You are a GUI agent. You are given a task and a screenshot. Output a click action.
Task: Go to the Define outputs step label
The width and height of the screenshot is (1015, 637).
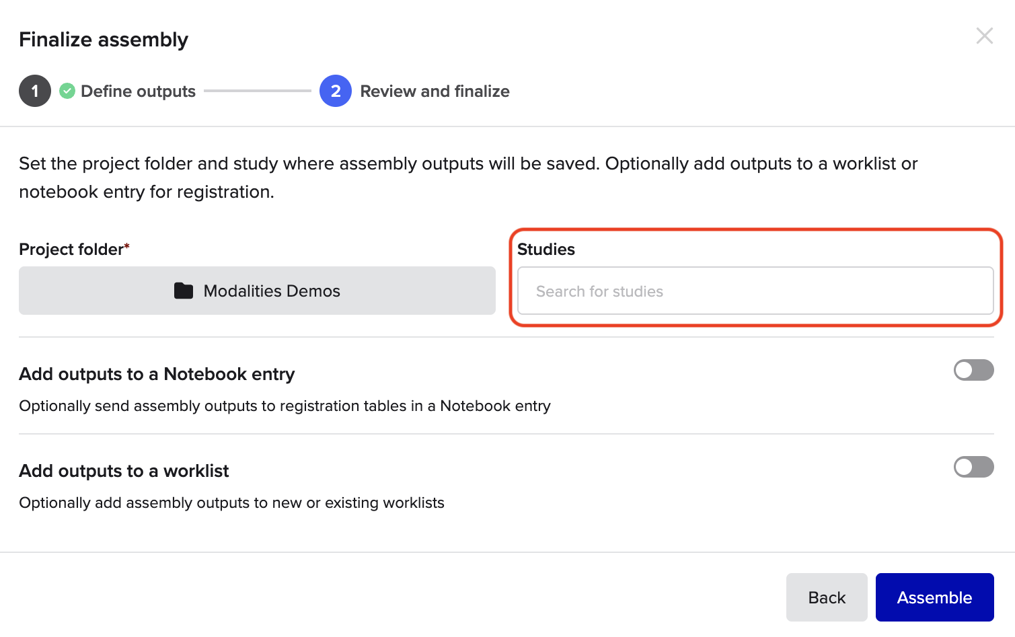click(x=138, y=91)
